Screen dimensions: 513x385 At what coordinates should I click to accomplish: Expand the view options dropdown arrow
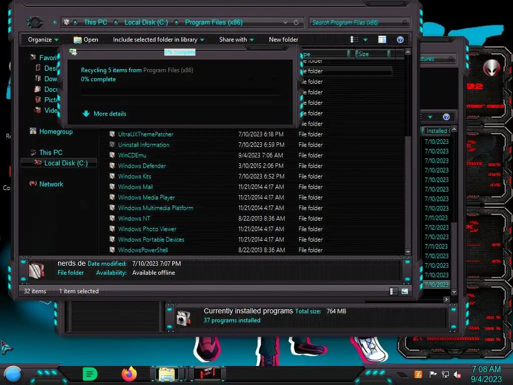365,40
